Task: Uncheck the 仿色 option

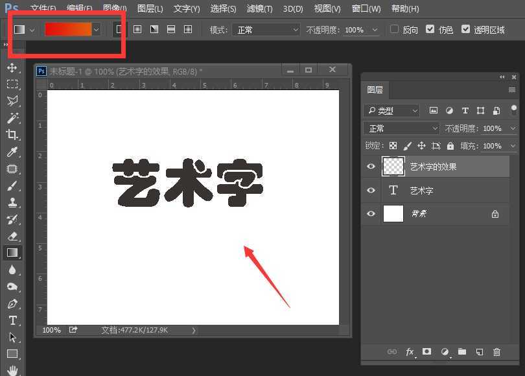Action: click(430, 29)
